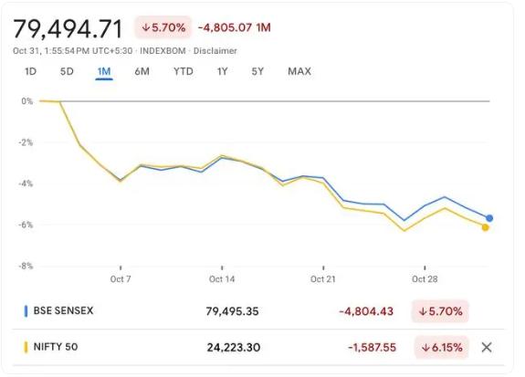This screenshot has width=525, height=377.
Task: Choose the 1Y time range
Action: (222, 71)
